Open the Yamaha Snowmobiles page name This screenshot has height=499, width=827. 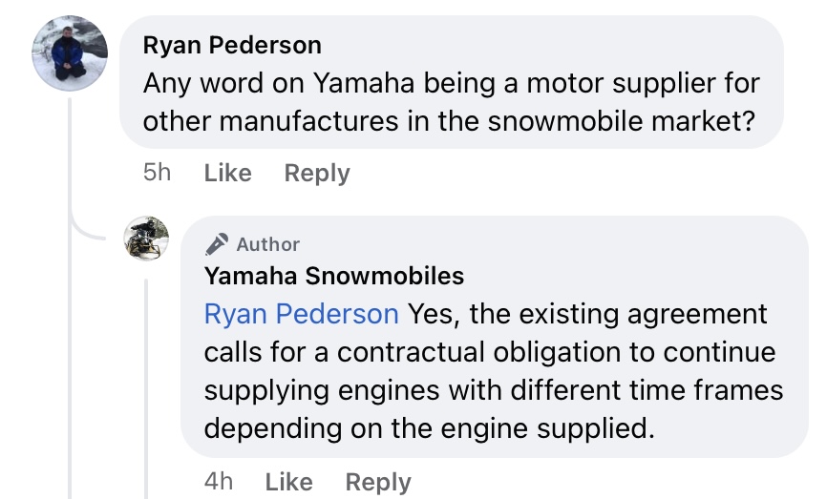[x=334, y=277]
